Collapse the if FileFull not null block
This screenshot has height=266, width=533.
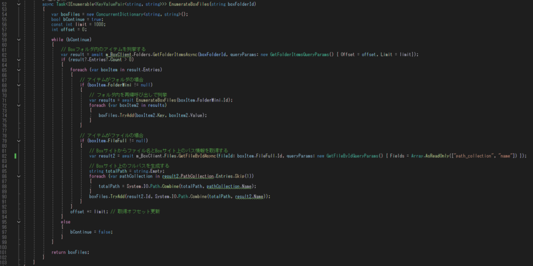[x=19, y=141]
